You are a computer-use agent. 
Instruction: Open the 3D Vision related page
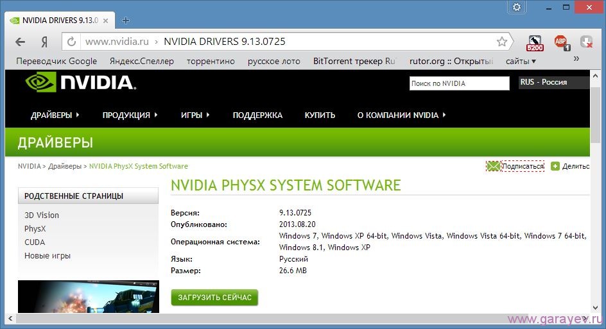click(x=42, y=215)
